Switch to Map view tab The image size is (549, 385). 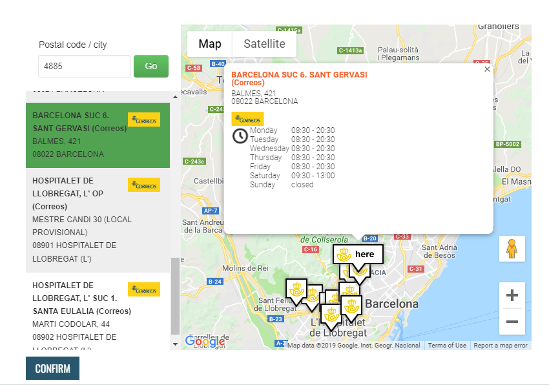click(210, 44)
